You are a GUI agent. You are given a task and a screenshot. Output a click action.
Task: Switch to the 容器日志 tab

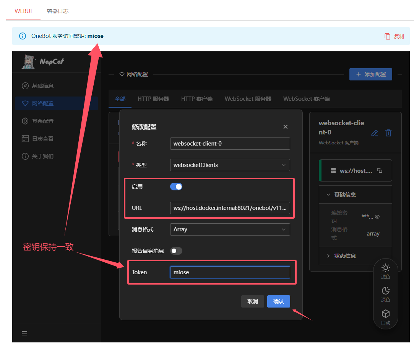click(58, 11)
